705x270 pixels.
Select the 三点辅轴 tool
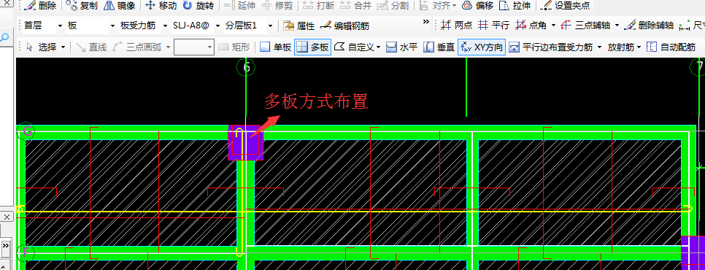[586, 26]
